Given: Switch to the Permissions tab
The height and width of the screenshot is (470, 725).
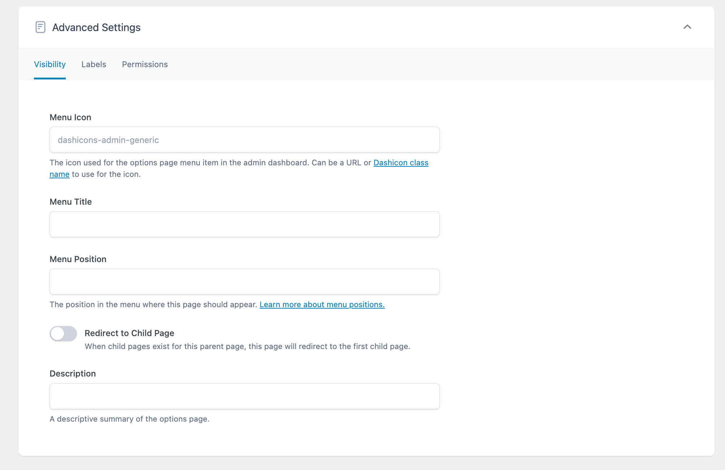Looking at the screenshot, I should pyautogui.click(x=145, y=64).
